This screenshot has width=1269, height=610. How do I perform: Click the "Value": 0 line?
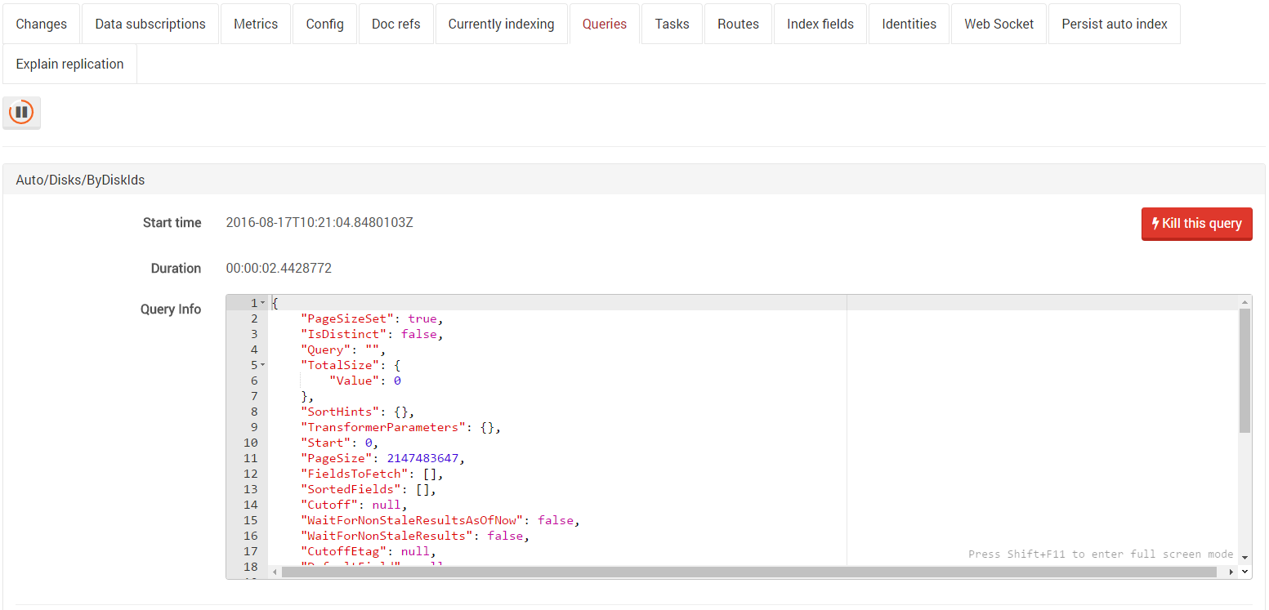click(365, 381)
